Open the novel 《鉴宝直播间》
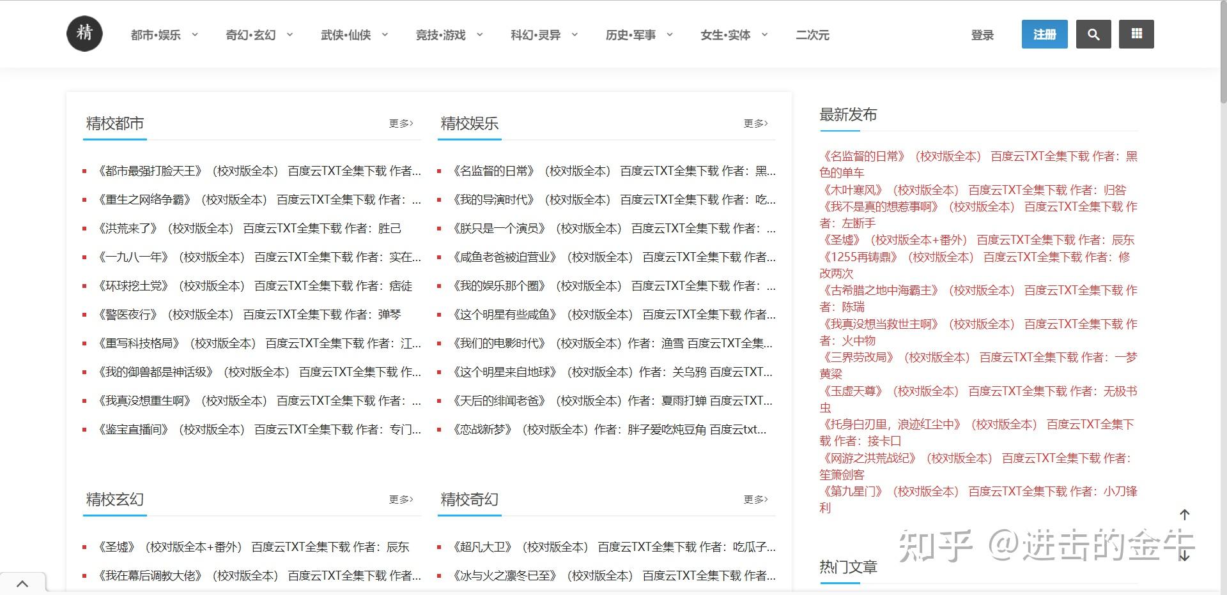The height and width of the screenshot is (595, 1227). tap(258, 430)
